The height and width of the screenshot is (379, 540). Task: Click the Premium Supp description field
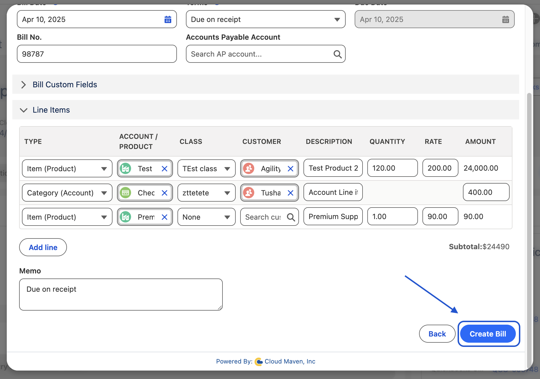pos(333,217)
